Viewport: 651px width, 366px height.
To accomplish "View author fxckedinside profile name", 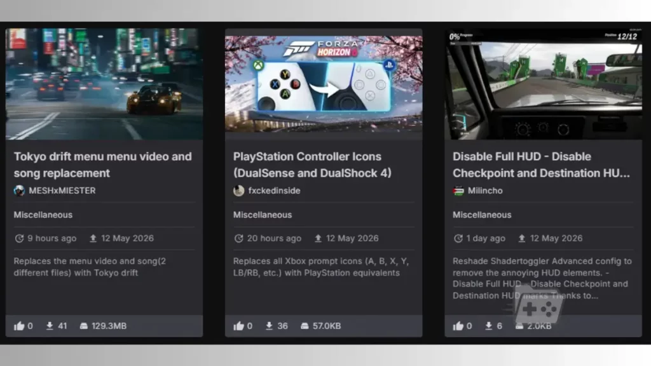I will (x=274, y=191).
